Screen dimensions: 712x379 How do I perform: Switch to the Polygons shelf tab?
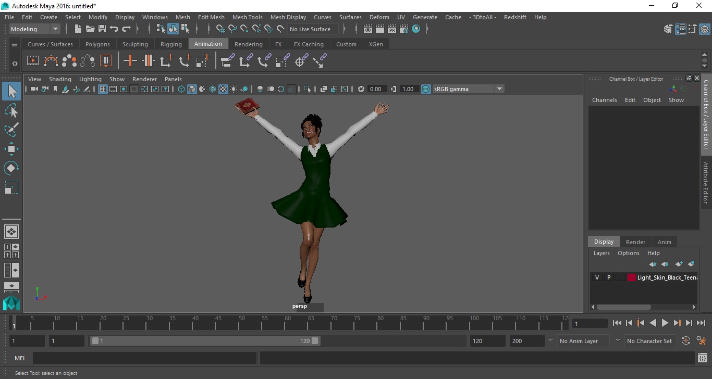(97, 44)
